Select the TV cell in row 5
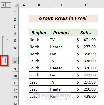The width and height of the screenshot is (104, 105). pyautogui.click(x=62, y=40)
